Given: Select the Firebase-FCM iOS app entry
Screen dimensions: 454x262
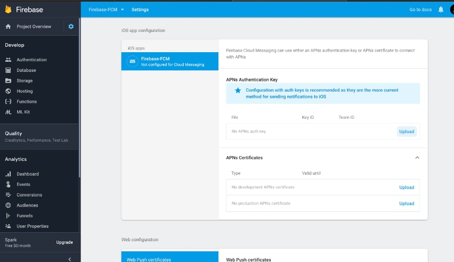Looking at the screenshot, I should (170, 61).
